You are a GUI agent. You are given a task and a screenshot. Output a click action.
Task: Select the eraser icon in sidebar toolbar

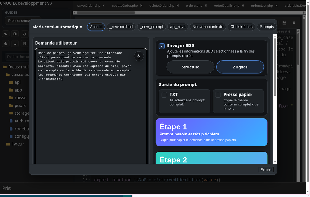pos(6,34)
